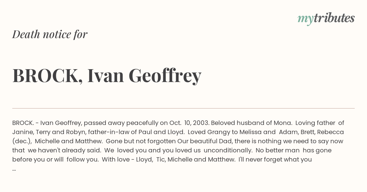This screenshot has height=192, width=367.
Task: Click the trailing ellipsis below the notice text
Action: [14, 169]
